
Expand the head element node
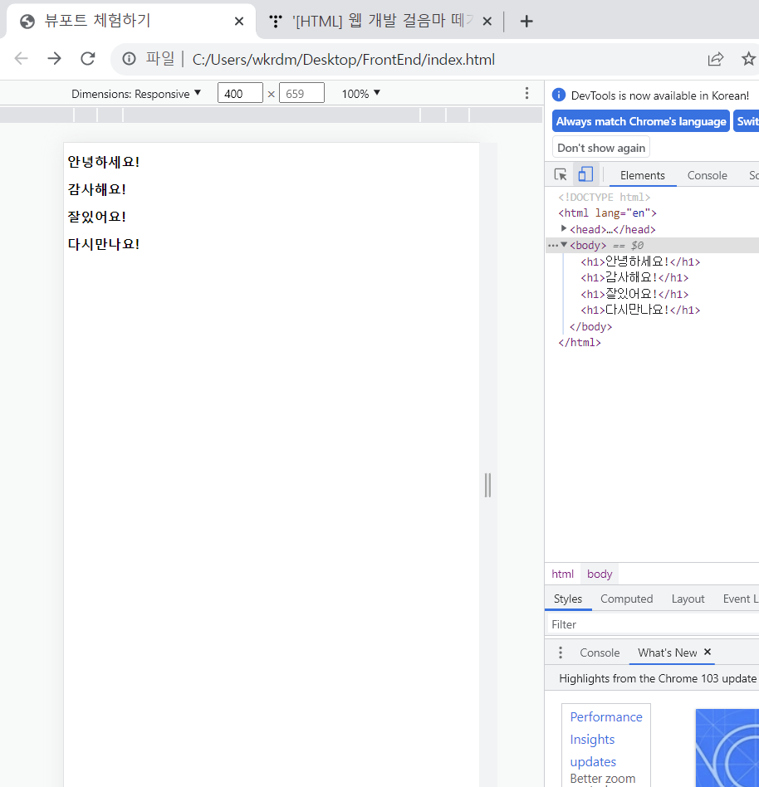pos(564,229)
